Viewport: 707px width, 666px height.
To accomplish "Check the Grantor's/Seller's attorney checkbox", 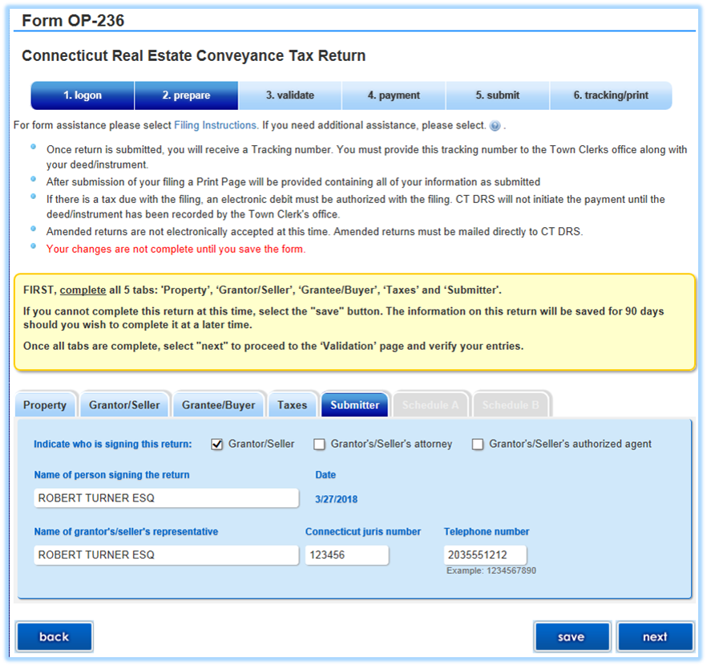I will [319, 445].
